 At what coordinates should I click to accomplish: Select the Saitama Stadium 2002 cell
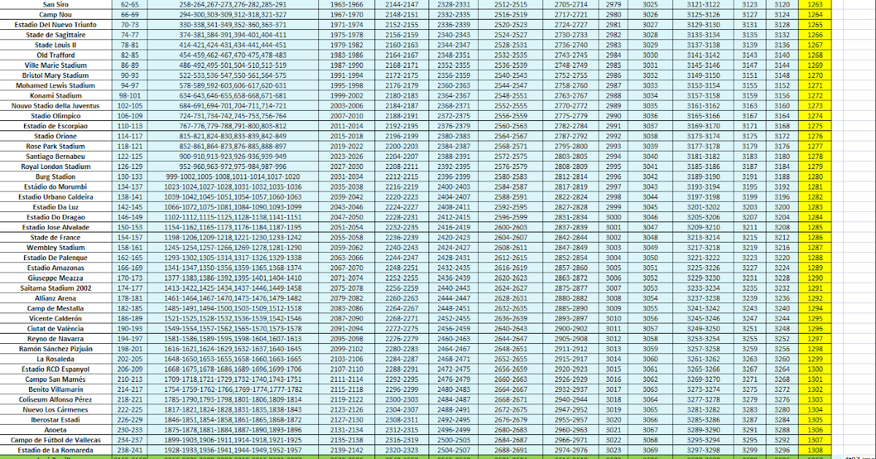point(56,289)
